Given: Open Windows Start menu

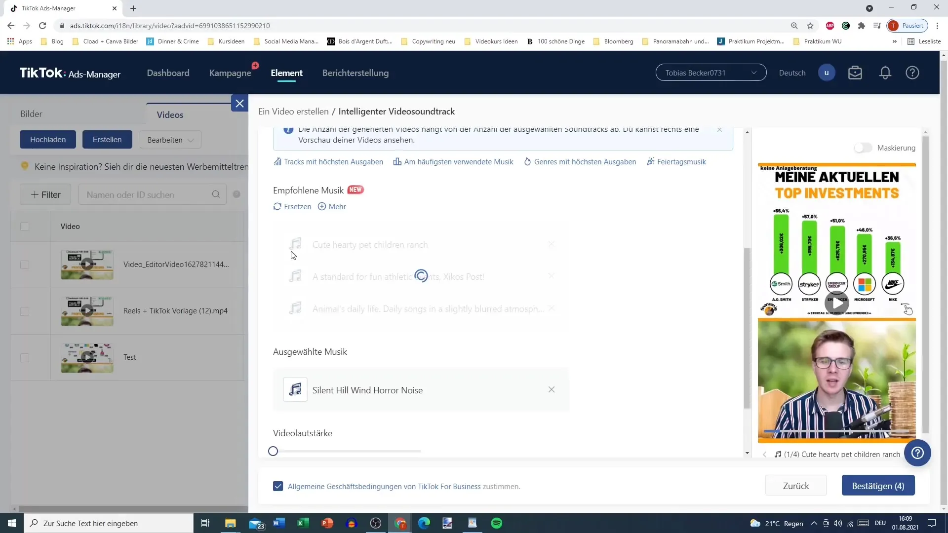Looking at the screenshot, I should click(12, 523).
